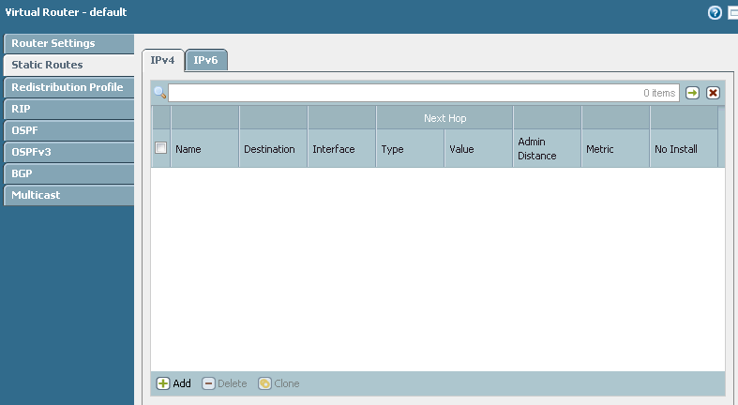Select the IPv4 tab
This screenshot has height=405, width=738.
pyautogui.click(x=162, y=60)
